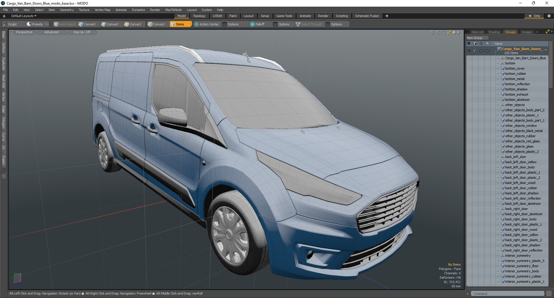554x298 pixels.
Task: Open the Action Center tool
Action: (x=207, y=24)
